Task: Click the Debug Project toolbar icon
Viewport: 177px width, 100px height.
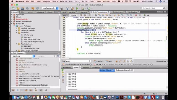Action: click(x=83, y=8)
